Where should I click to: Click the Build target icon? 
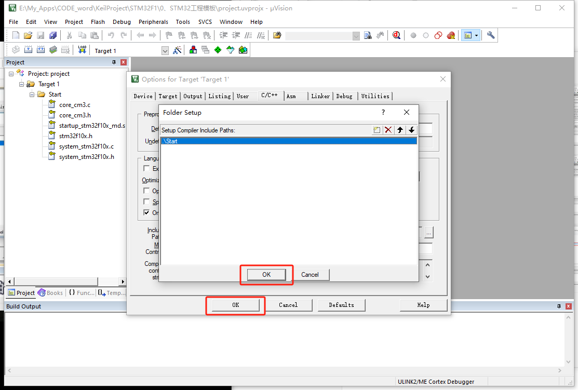tap(29, 50)
